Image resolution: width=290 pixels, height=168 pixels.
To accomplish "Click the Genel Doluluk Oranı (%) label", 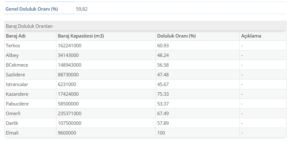I will coord(32,9).
